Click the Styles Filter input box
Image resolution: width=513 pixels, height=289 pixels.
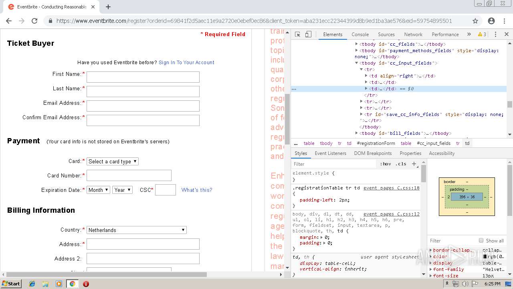pyautogui.click(x=335, y=164)
